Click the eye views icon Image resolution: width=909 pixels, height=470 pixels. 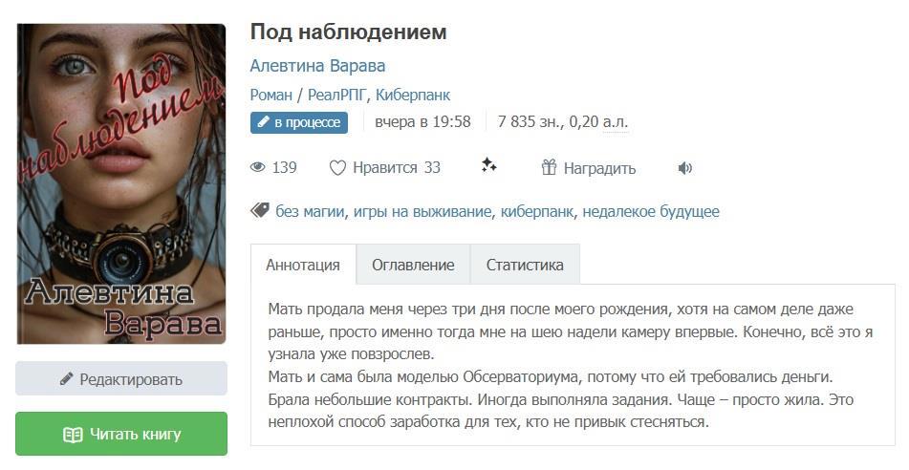point(257,168)
